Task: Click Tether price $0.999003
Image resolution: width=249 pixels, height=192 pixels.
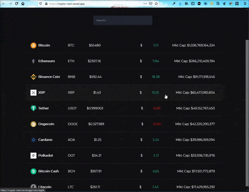Action: [x=95, y=108]
